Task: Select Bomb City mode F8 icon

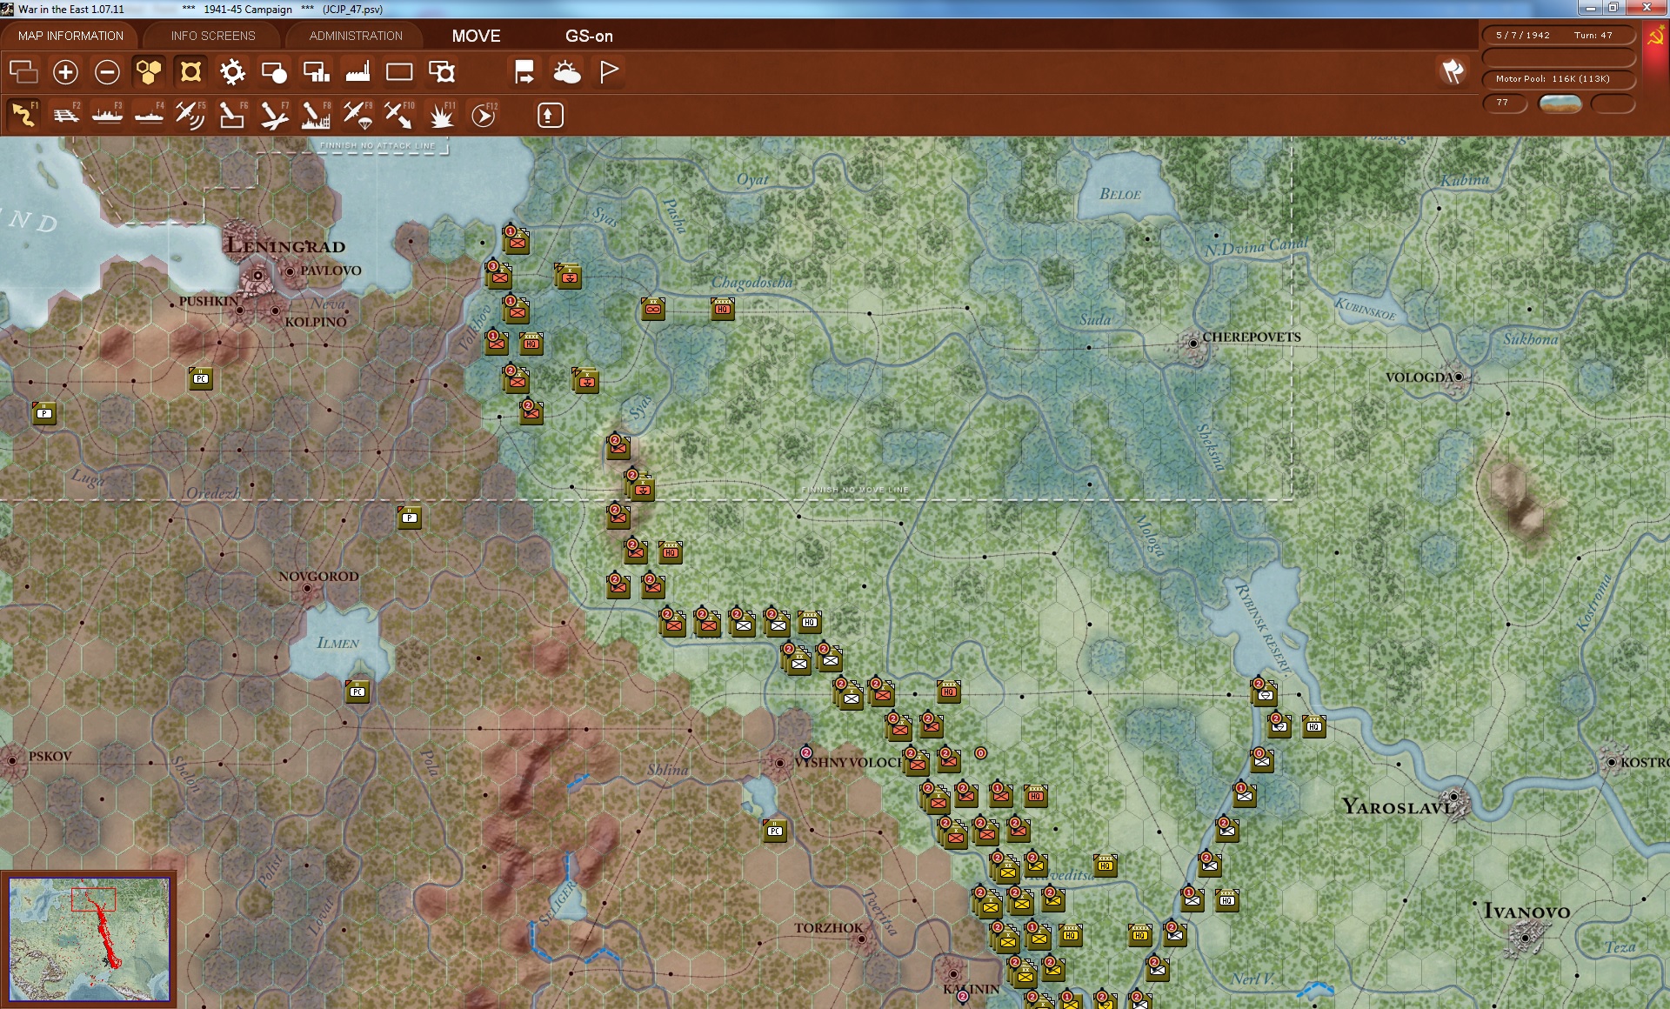Action: (x=315, y=115)
